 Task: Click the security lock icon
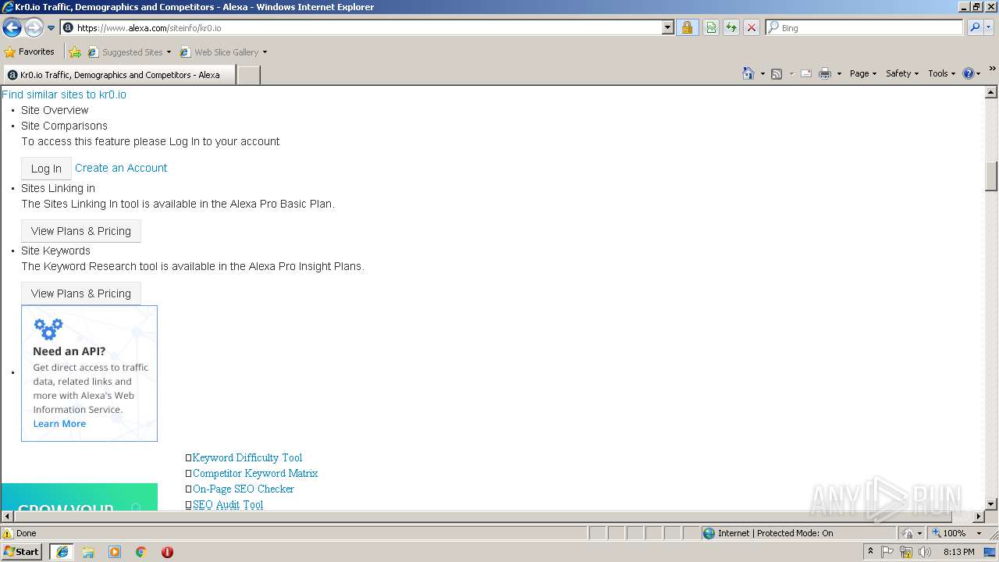click(687, 27)
